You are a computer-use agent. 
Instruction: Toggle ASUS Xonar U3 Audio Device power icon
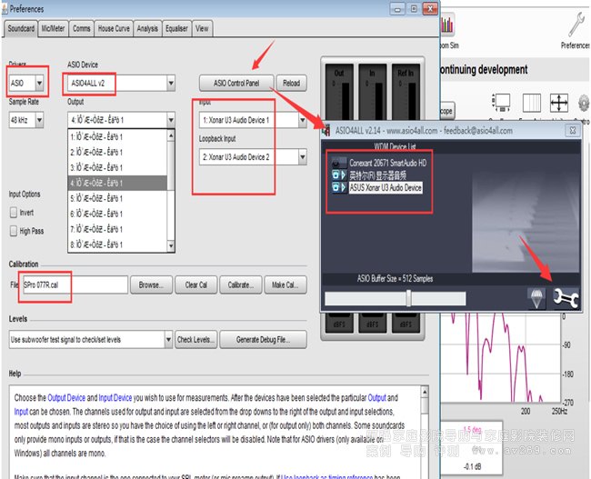pos(336,187)
